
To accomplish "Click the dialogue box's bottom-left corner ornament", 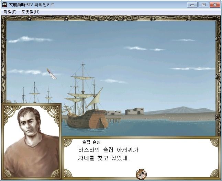I will click(x=68, y=173).
